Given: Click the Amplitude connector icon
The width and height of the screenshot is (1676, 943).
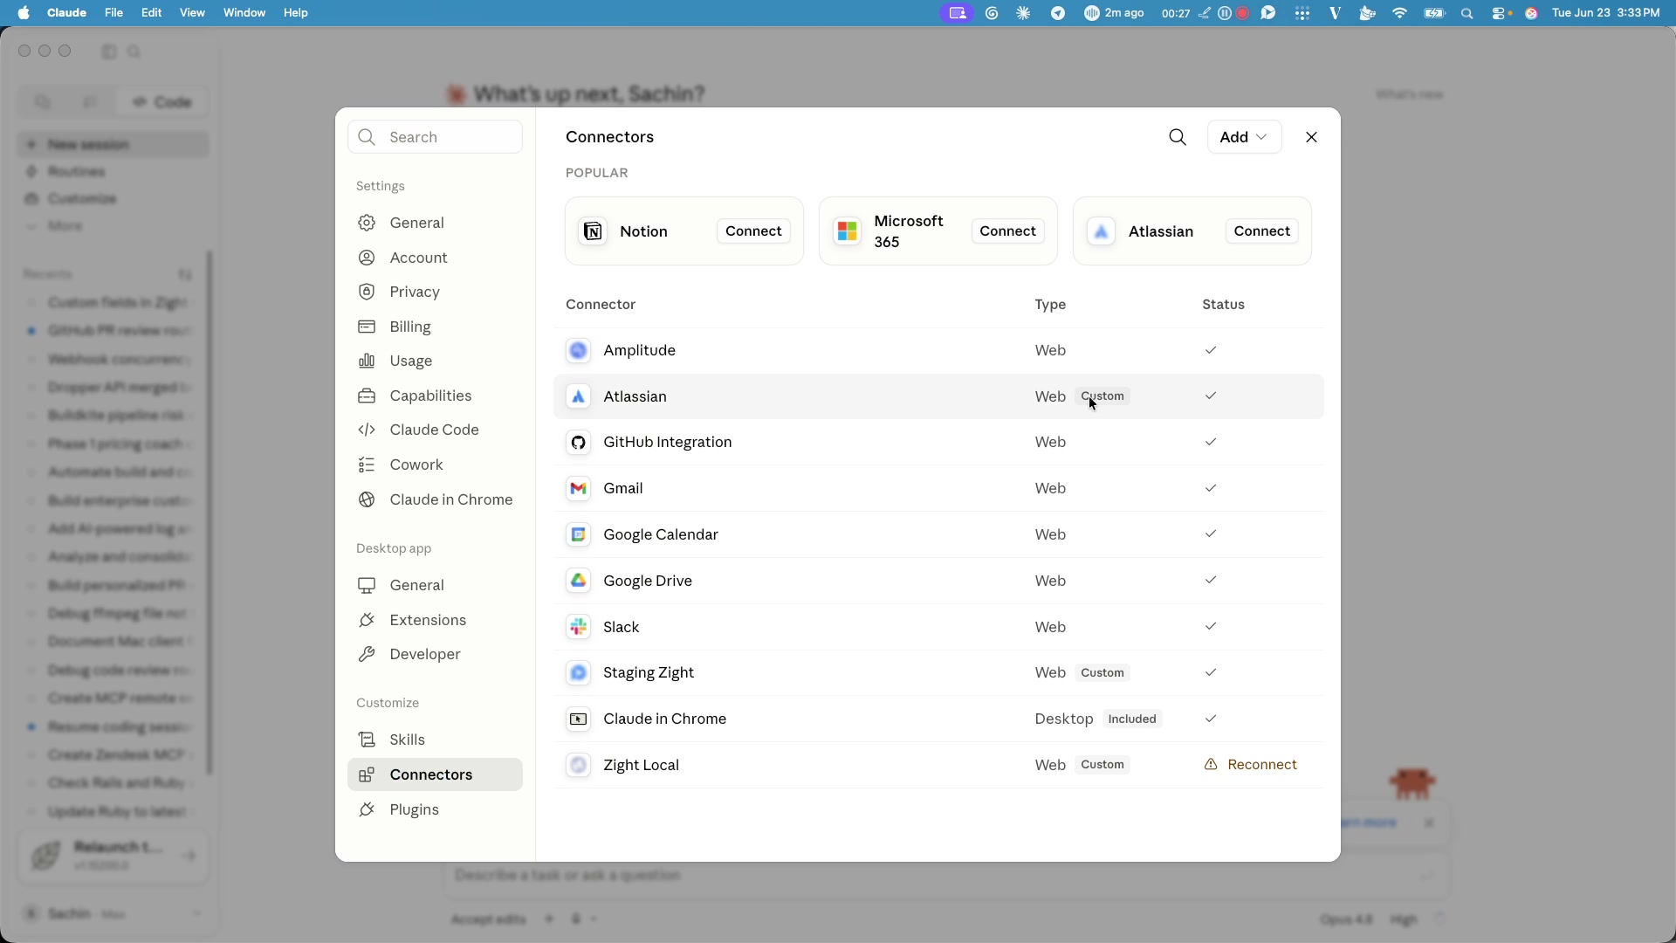Looking at the screenshot, I should [578, 350].
